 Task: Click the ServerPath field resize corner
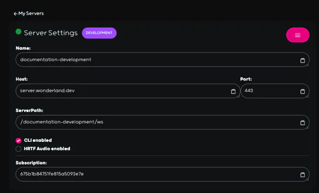pyautogui.click(x=308, y=128)
